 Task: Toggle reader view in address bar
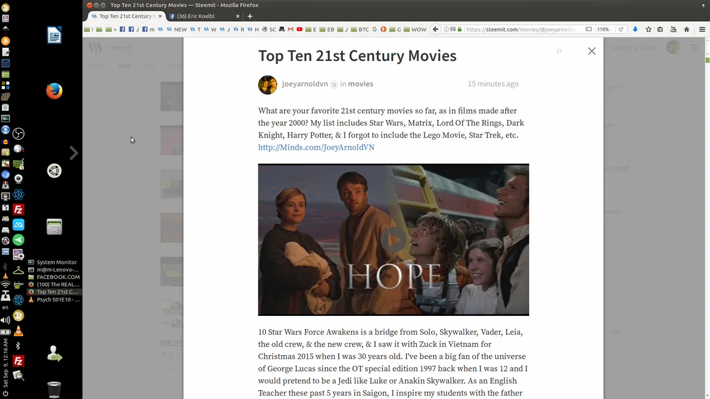point(589,29)
